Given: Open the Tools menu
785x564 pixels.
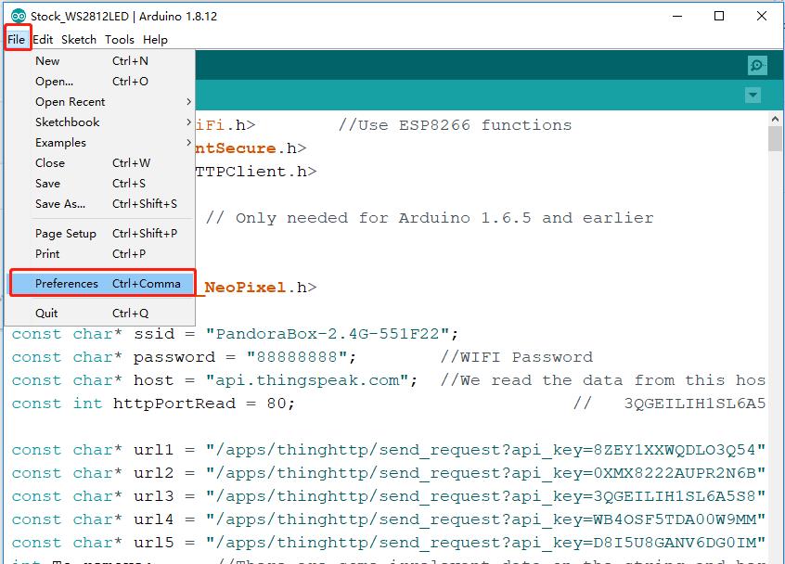Looking at the screenshot, I should pyautogui.click(x=119, y=40).
